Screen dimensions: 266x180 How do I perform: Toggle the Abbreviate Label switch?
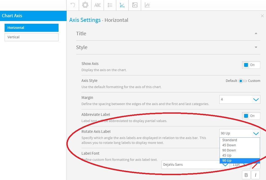tap(251, 116)
